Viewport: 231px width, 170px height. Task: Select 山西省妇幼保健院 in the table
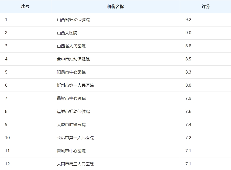73,20
